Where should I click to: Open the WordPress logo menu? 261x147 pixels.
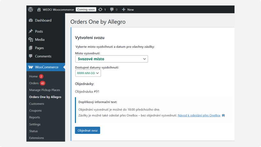[x=30, y=9]
